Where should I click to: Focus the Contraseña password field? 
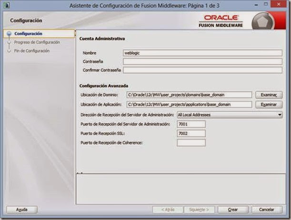pyautogui.click(x=202, y=61)
